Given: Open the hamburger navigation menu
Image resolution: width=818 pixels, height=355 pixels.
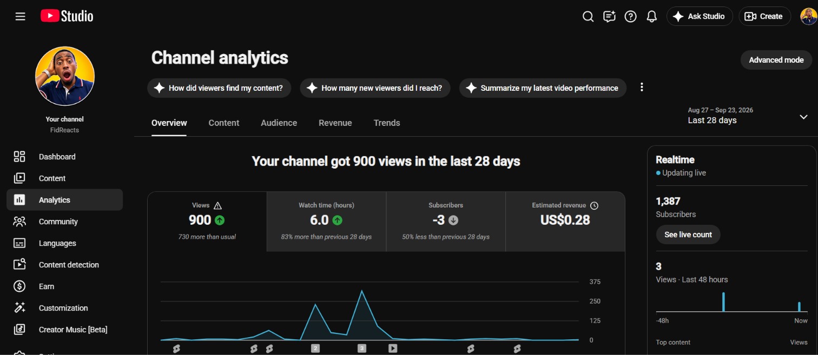Looking at the screenshot, I should 21,16.
